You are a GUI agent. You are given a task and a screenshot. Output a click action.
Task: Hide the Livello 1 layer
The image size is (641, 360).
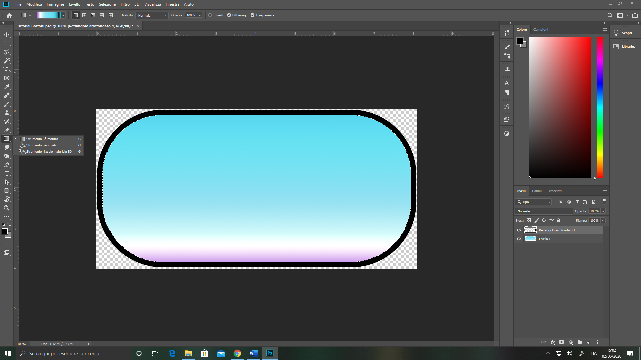519,239
